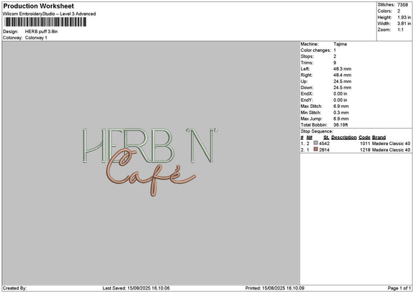Click the Width value 3.81 in
Viewport: 414px width, 293px height.
click(x=404, y=23)
